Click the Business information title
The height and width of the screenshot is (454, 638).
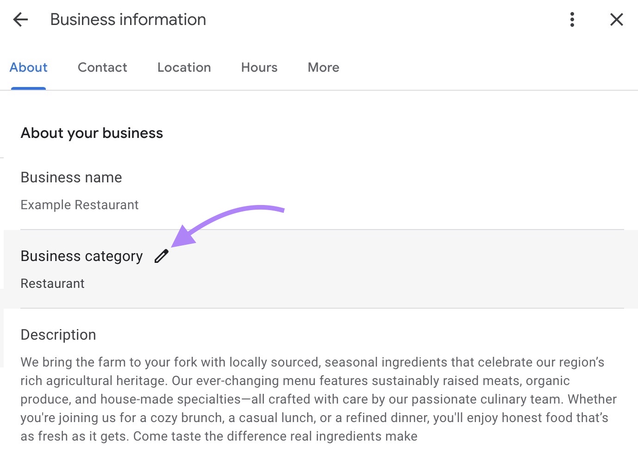pyautogui.click(x=128, y=19)
